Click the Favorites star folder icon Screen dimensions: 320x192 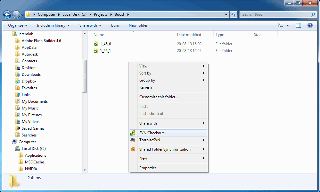(x=18, y=88)
